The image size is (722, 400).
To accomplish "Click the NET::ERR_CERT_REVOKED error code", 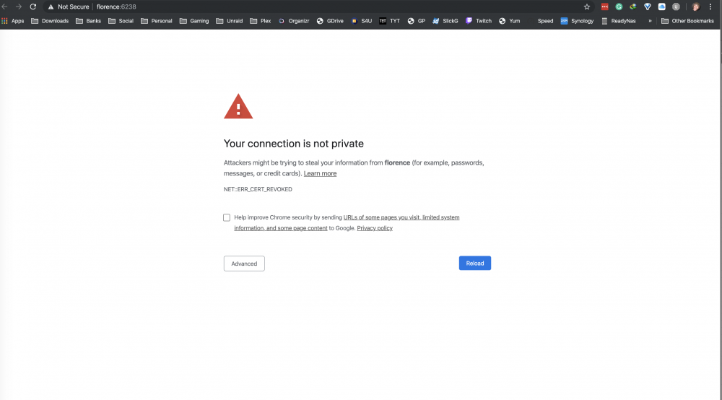I will pyautogui.click(x=258, y=189).
